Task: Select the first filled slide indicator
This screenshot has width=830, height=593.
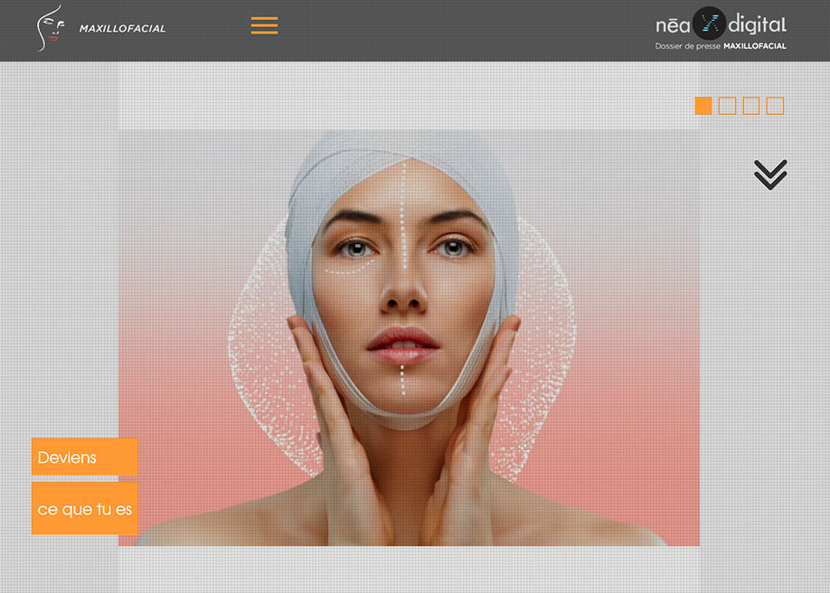Action: pos(703,106)
